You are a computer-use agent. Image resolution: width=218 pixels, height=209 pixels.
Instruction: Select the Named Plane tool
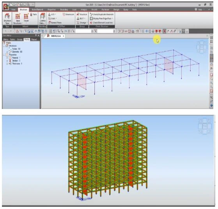pos(55,23)
